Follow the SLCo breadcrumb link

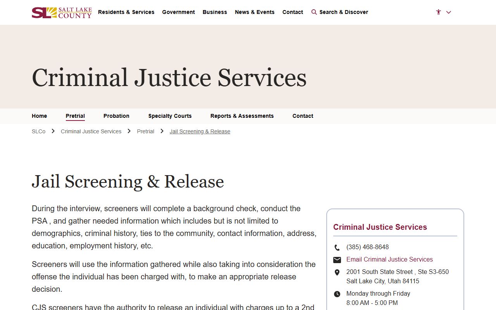tap(39, 131)
